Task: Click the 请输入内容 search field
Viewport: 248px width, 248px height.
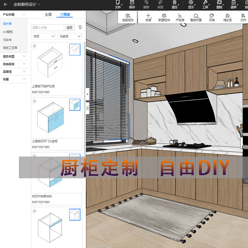Action: coord(47,28)
